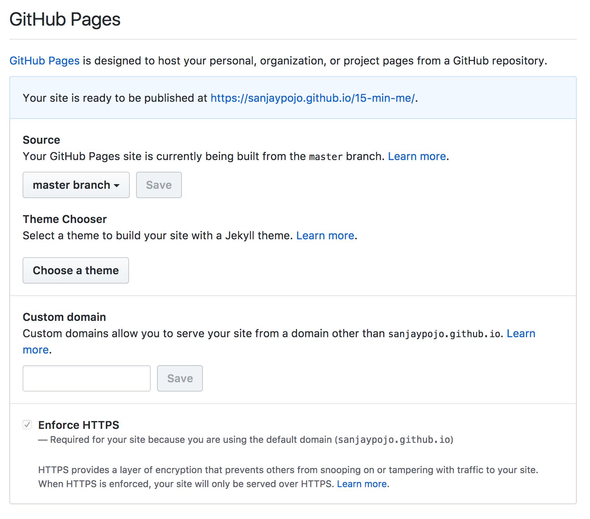The height and width of the screenshot is (519, 590).
Task: Open the GitHub Pages documentation link
Action: (x=44, y=61)
